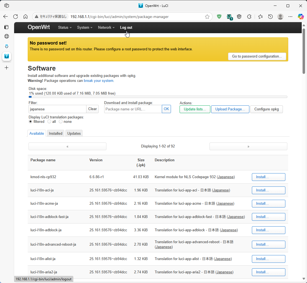The width and height of the screenshot is (307, 283).
Task: Launch the Copilot icon in toolbar
Action: pos(301,17)
